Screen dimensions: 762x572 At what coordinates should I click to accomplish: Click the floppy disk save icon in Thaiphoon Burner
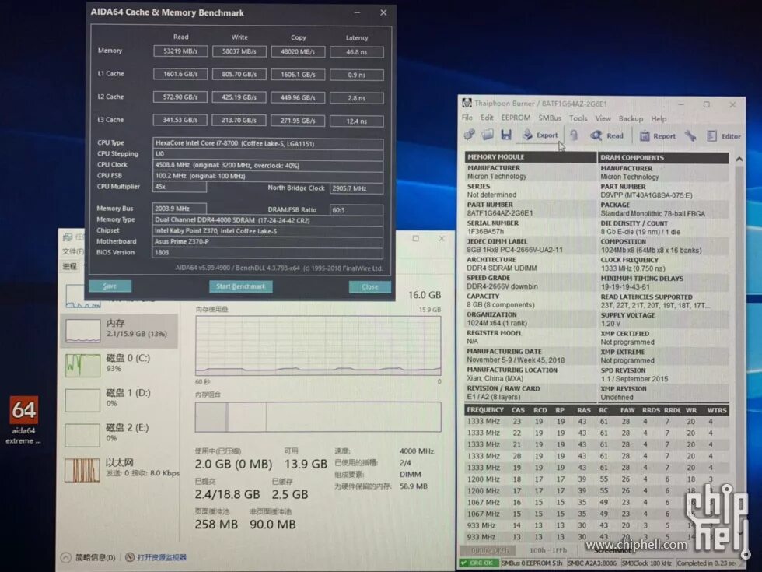click(x=506, y=135)
